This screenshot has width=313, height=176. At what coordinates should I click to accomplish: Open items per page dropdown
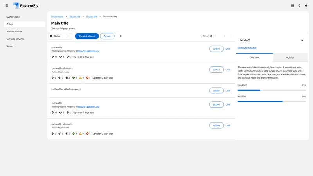click(209, 36)
